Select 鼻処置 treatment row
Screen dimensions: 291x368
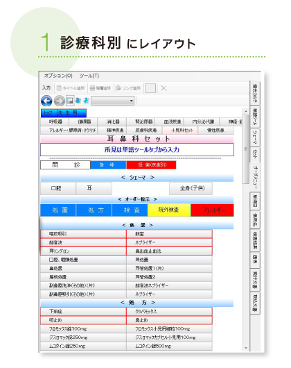click(x=83, y=269)
